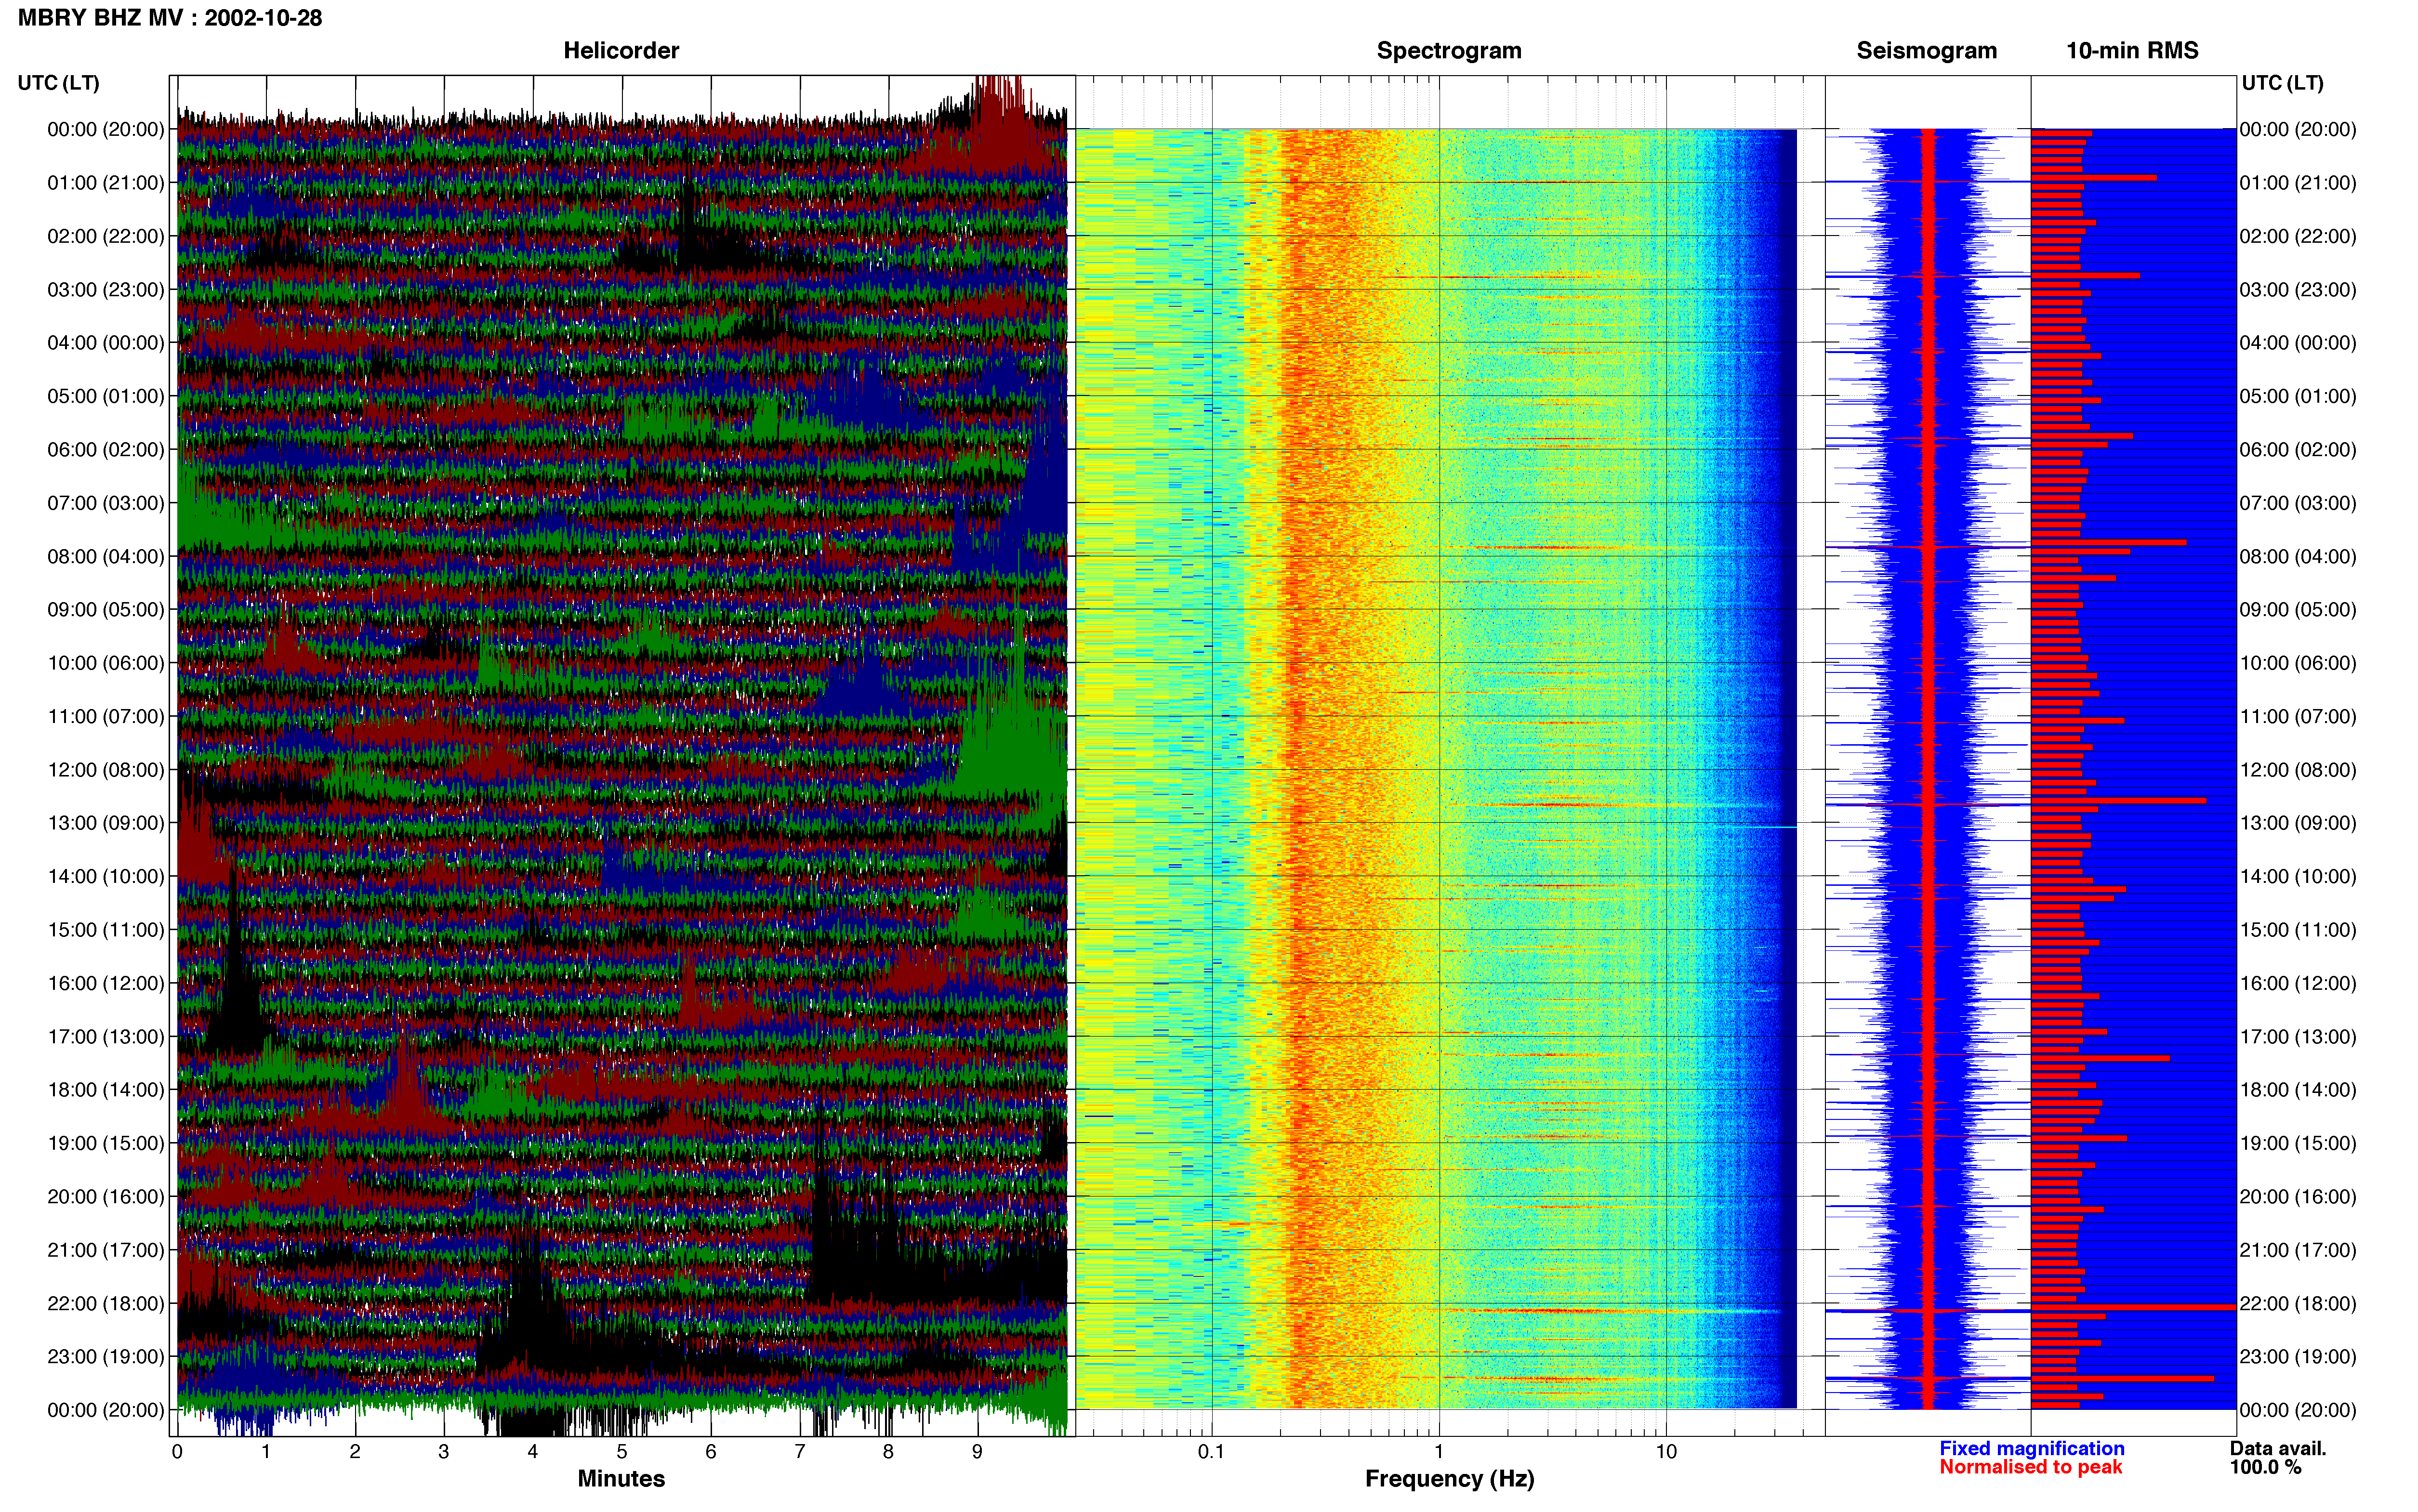Viewport: 2418px width, 1512px height.
Task: Click the right 04:00 (00:00) time label
Action: point(2298,343)
